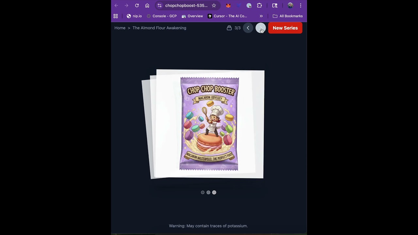The height and width of the screenshot is (235, 418).
Task: Open the Extensions puzzle menu
Action: tap(259, 6)
